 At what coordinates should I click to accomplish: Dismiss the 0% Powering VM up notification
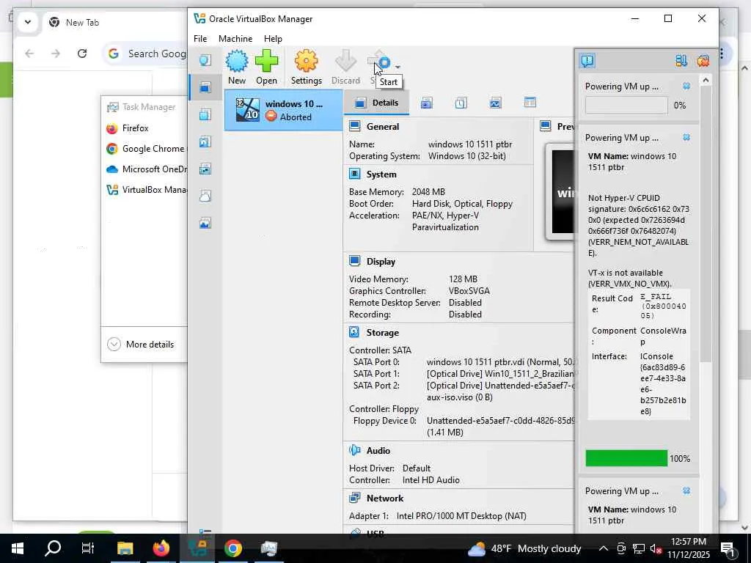686,87
